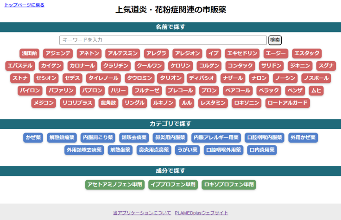Image resolution: width=341 pixels, height=220 pixels.
Task: Click the 検索 button
Action: pos(275,40)
